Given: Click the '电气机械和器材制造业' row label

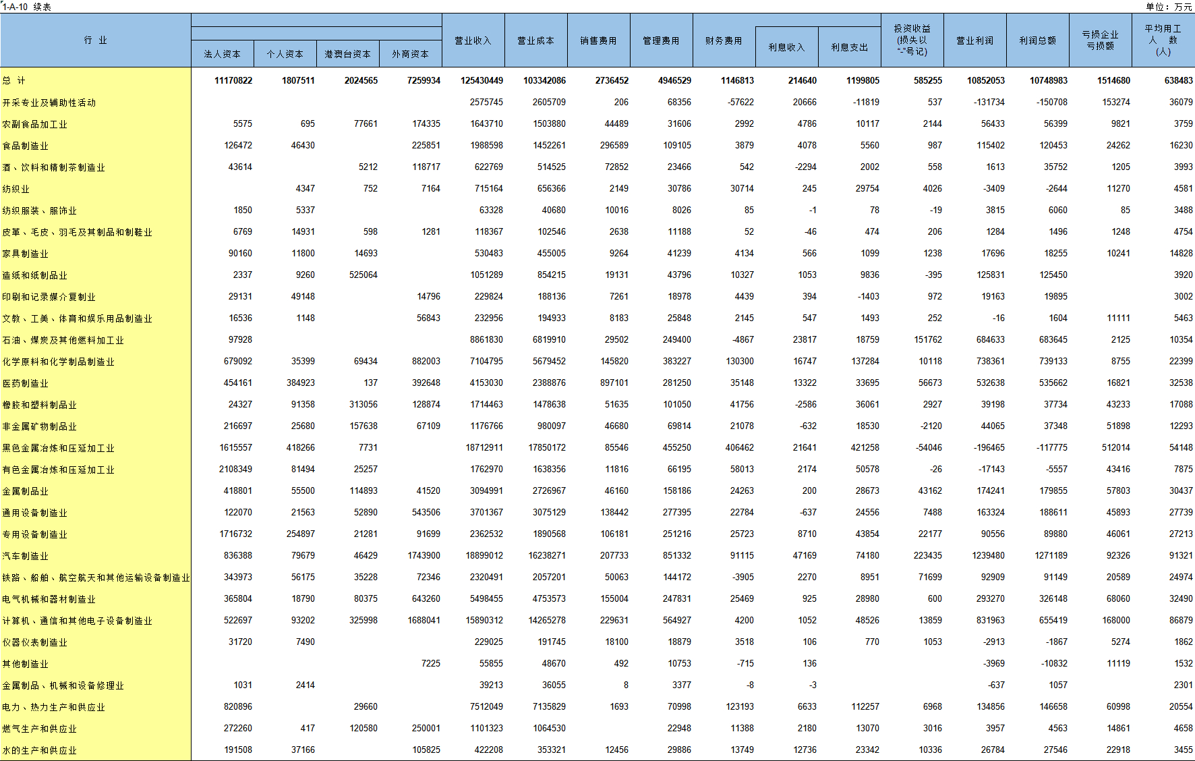Looking at the screenshot, I should point(49,599).
